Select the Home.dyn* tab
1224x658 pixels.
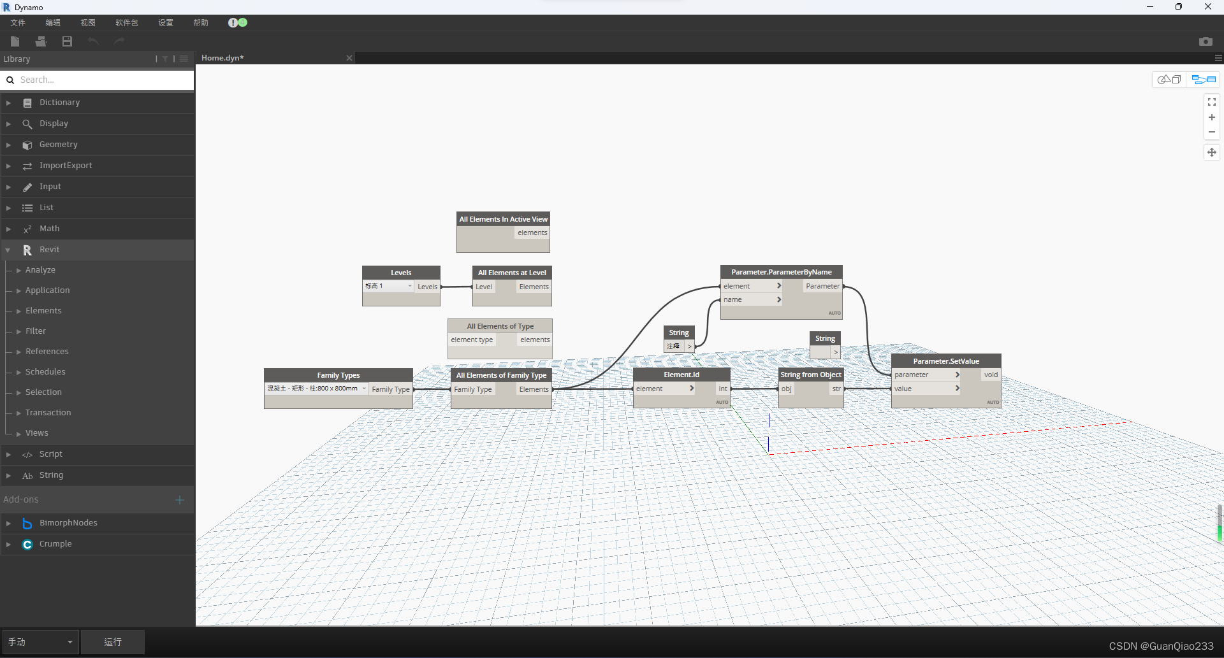(222, 57)
